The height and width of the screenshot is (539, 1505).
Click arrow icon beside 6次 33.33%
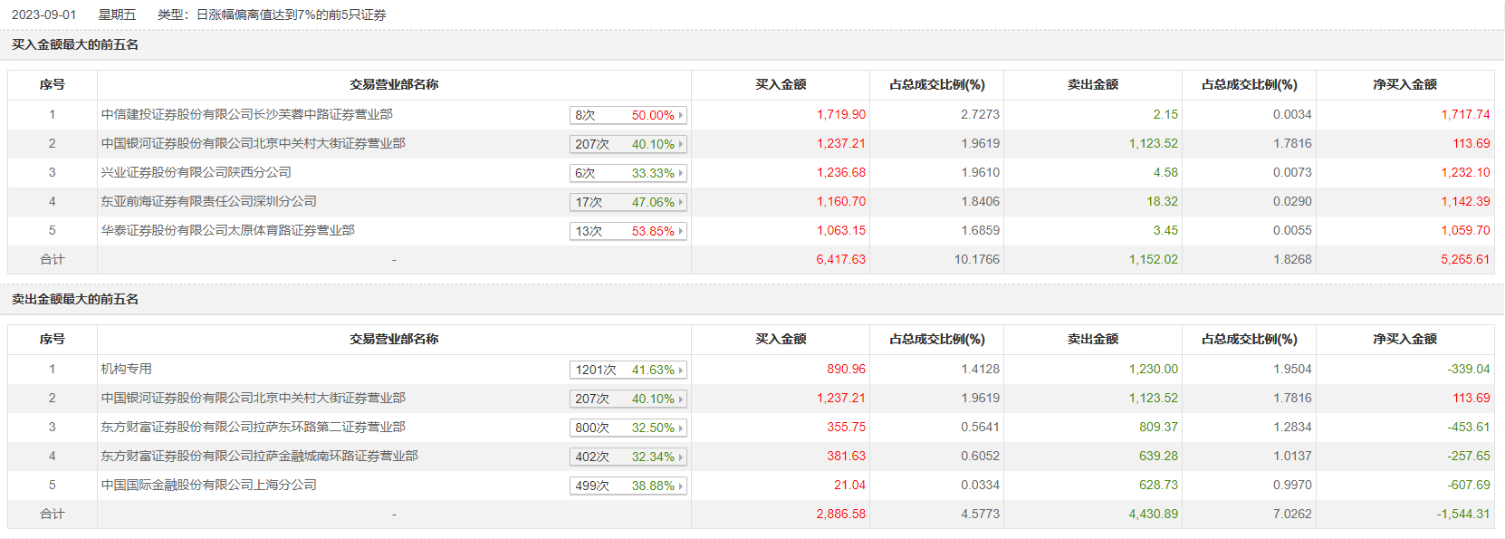coord(681,173)
